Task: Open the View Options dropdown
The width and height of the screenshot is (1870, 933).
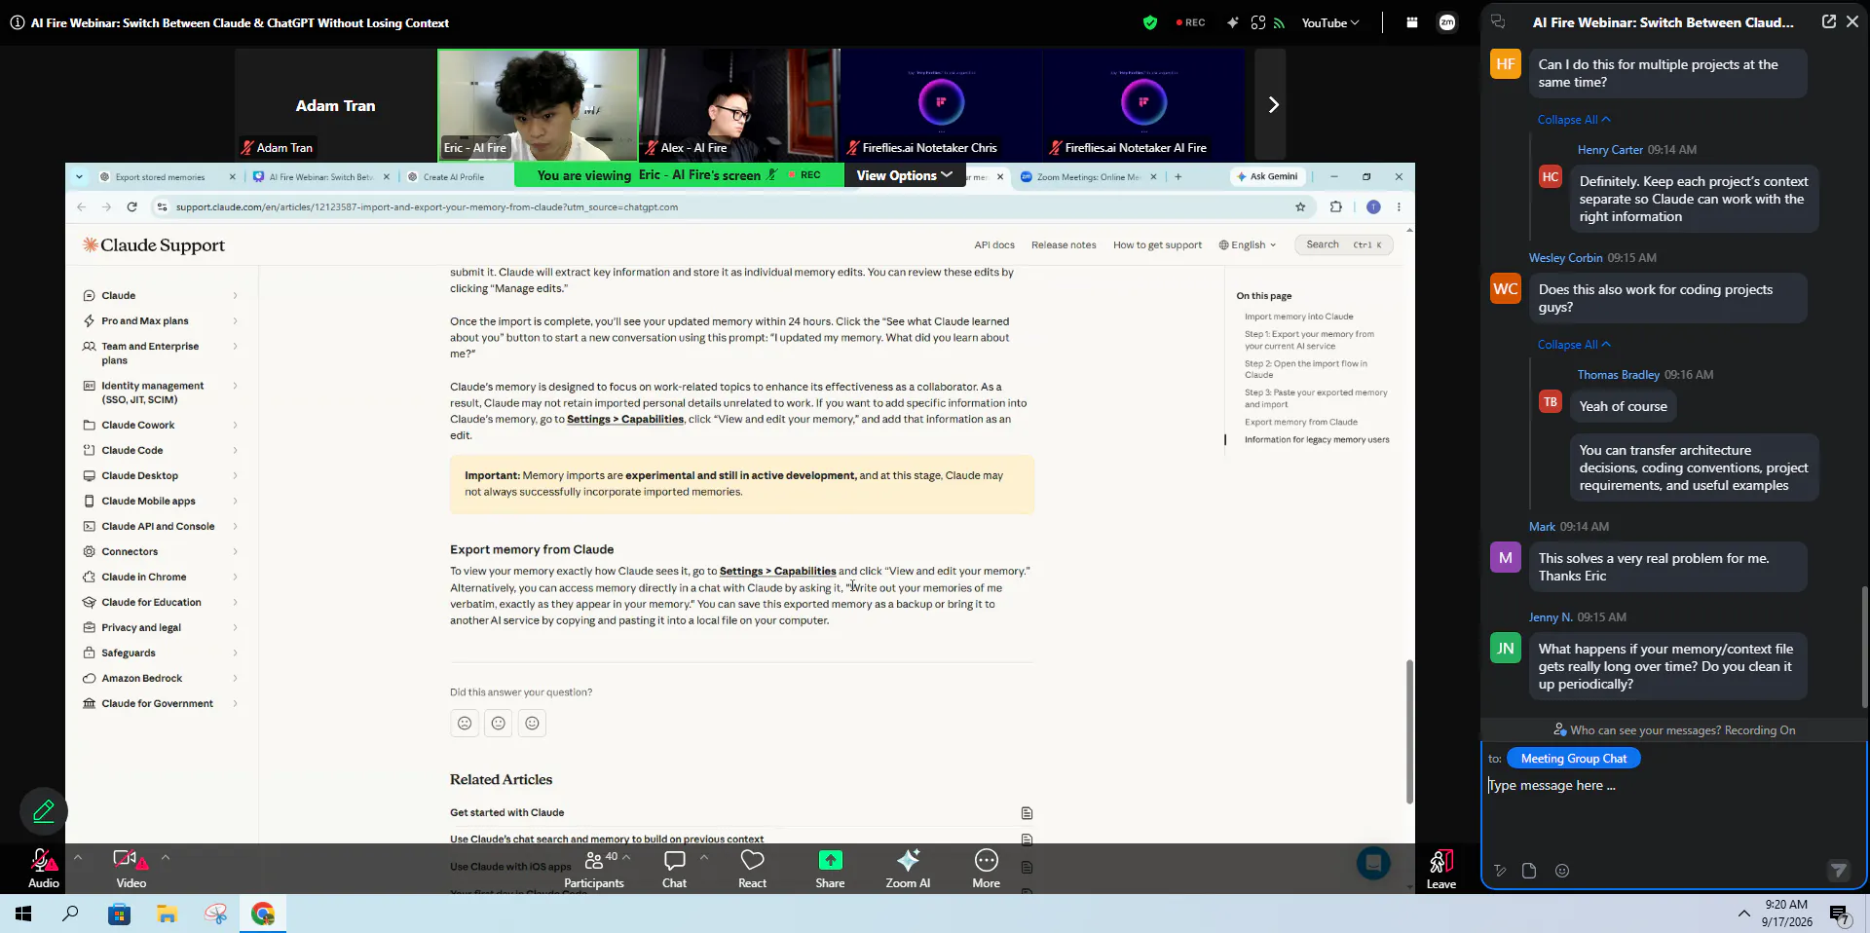Action: [904, 175]
